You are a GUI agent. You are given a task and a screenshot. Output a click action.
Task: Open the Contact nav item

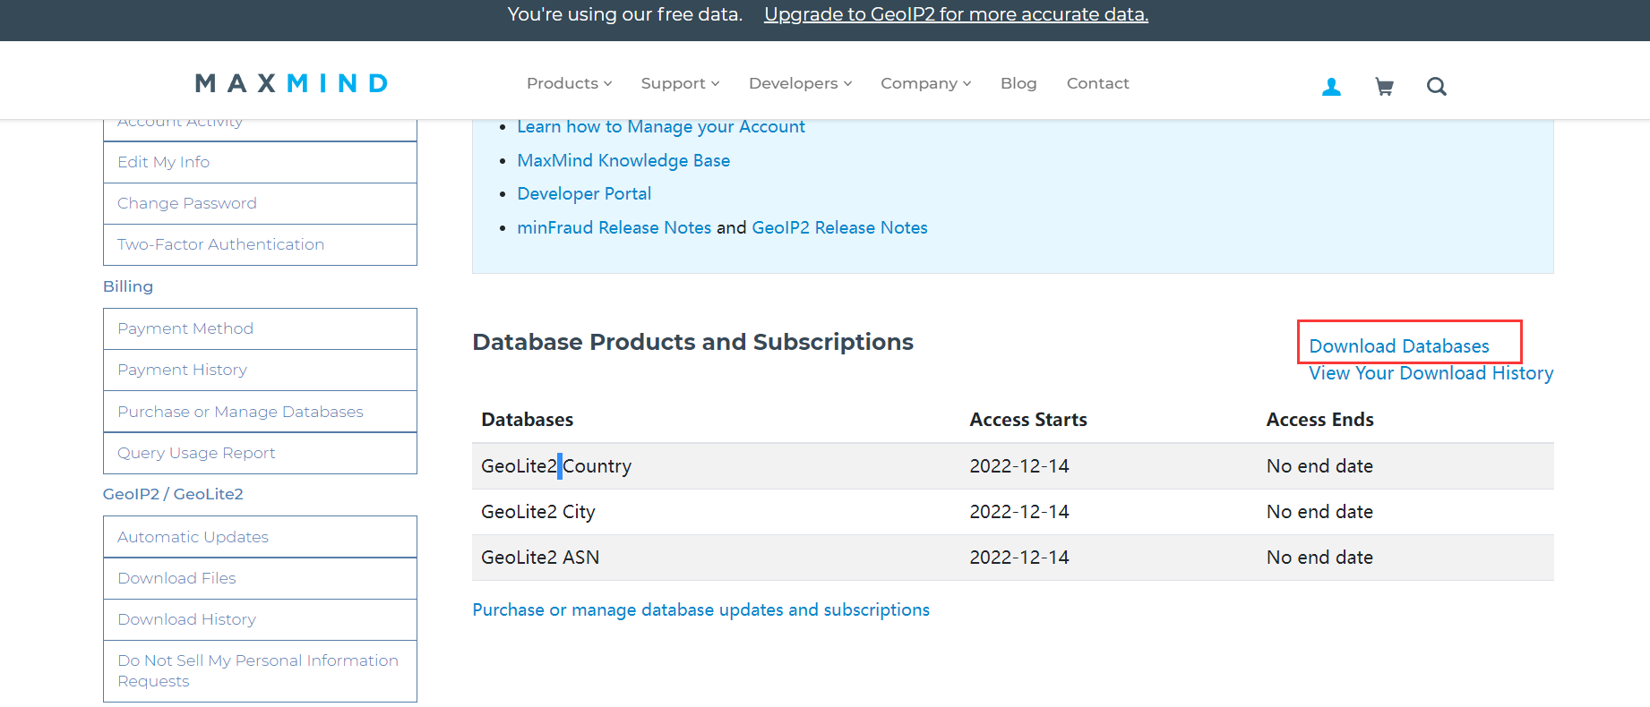[1097, 83]
